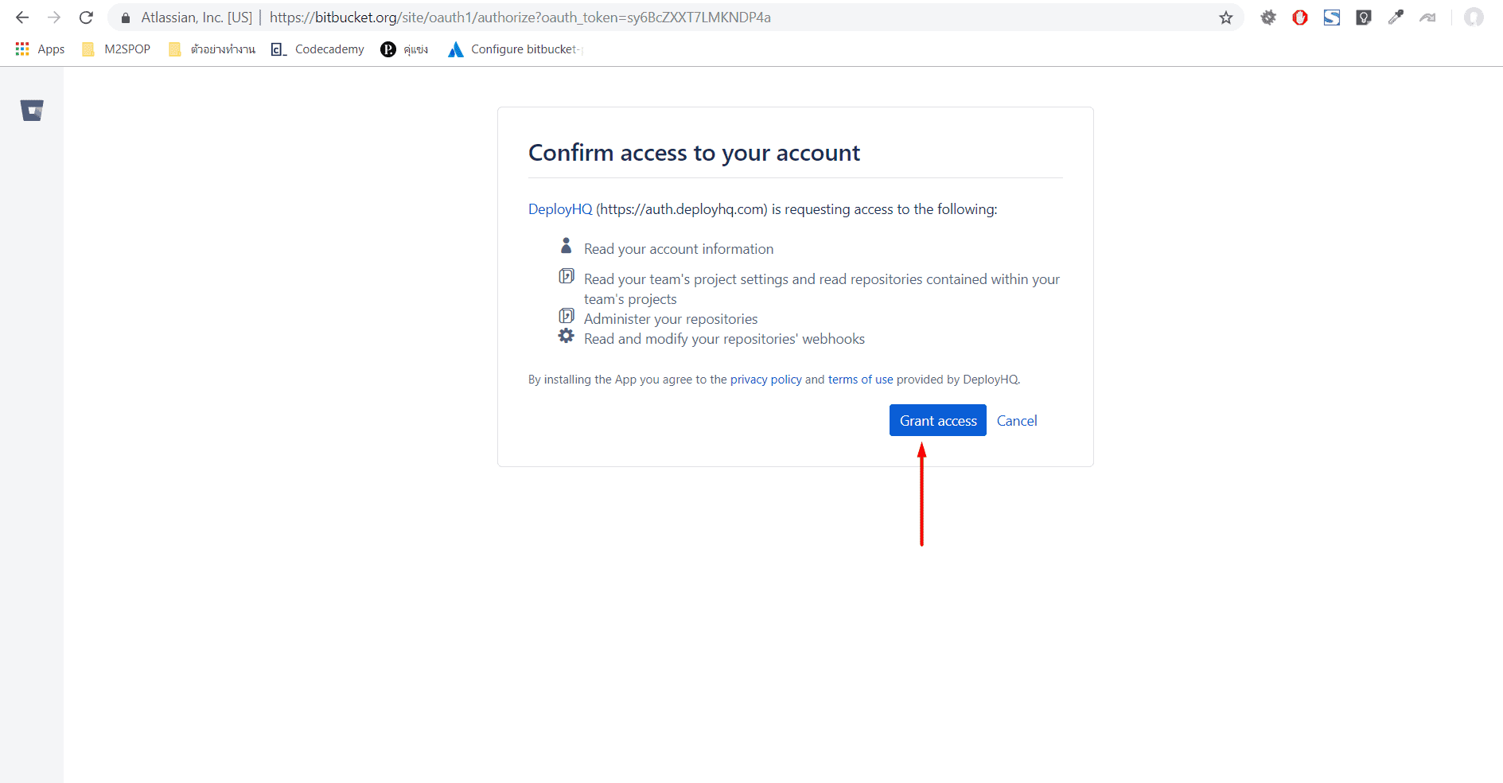
Task: Open the AdBlock extension icon
Action: pos(1300,17)
